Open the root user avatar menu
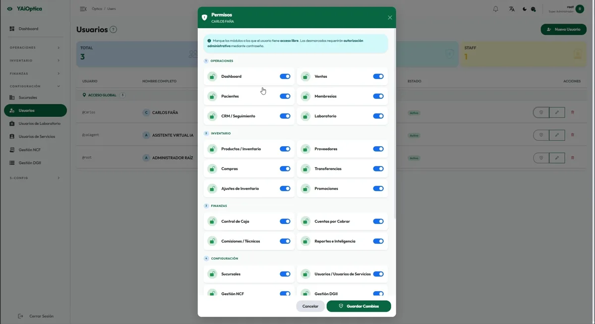 pyautogui.click(x=580, y=9)
